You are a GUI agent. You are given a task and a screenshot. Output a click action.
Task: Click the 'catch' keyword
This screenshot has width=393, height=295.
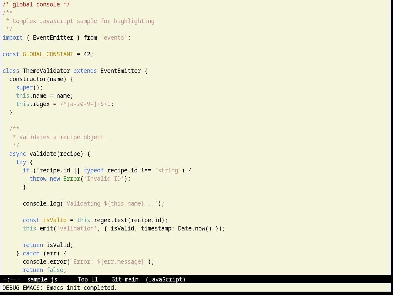coord(31,253)
